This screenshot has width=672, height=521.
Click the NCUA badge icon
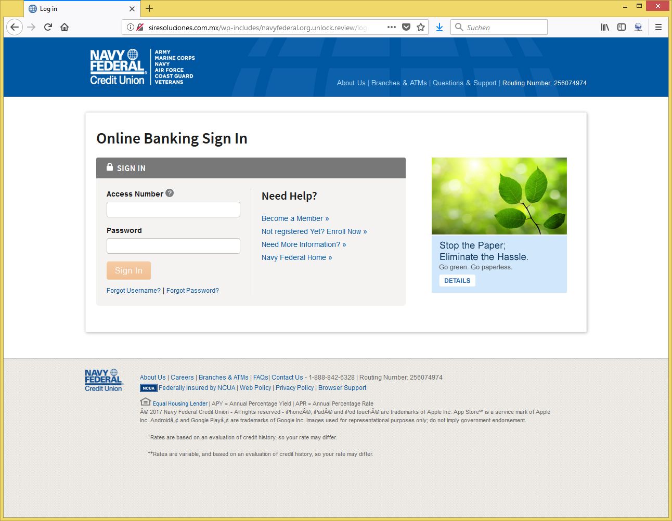coord(149,388)
